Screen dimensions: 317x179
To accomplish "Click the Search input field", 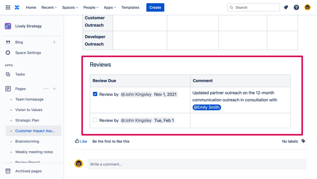I will [254, 8].
